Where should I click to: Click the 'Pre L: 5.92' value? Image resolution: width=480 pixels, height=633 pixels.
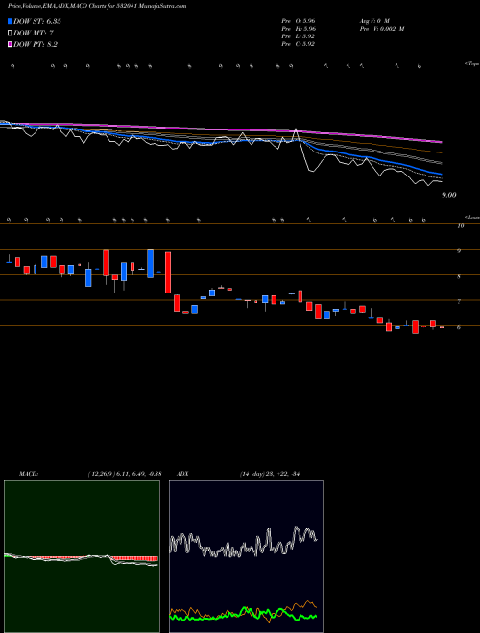(x=299, y=36)
